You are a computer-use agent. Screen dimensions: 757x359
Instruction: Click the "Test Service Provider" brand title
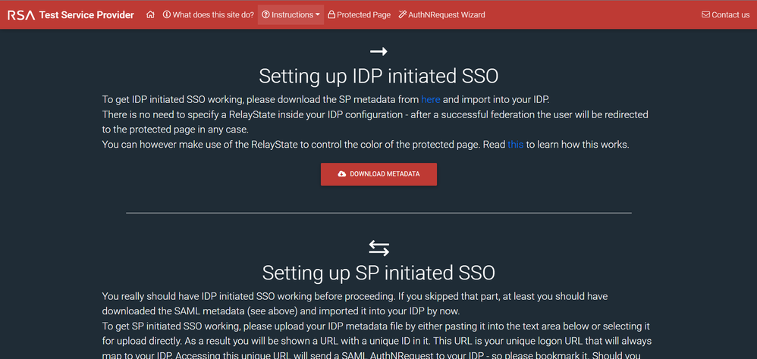(86, 14)
